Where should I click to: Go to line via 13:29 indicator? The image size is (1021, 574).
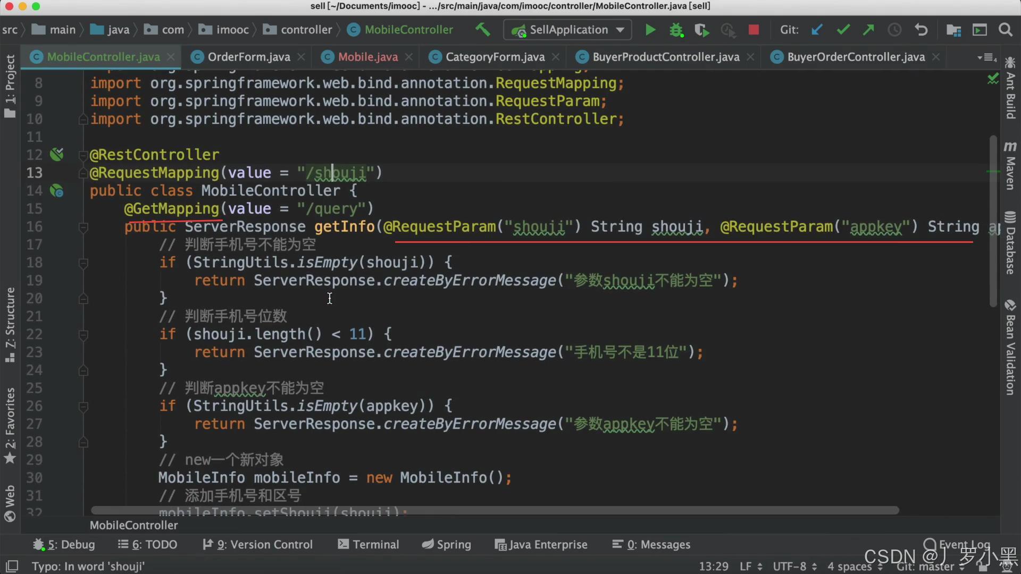714,567
